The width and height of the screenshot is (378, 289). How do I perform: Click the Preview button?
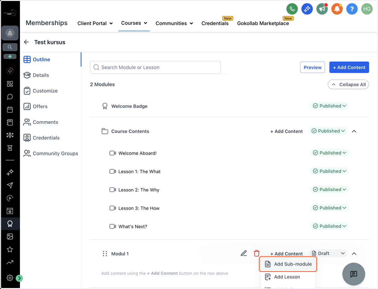click(x=312, y=67)
